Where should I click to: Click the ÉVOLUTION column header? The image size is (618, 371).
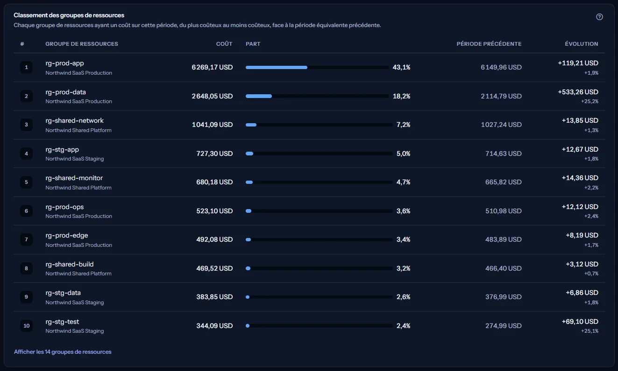(582, 44)
